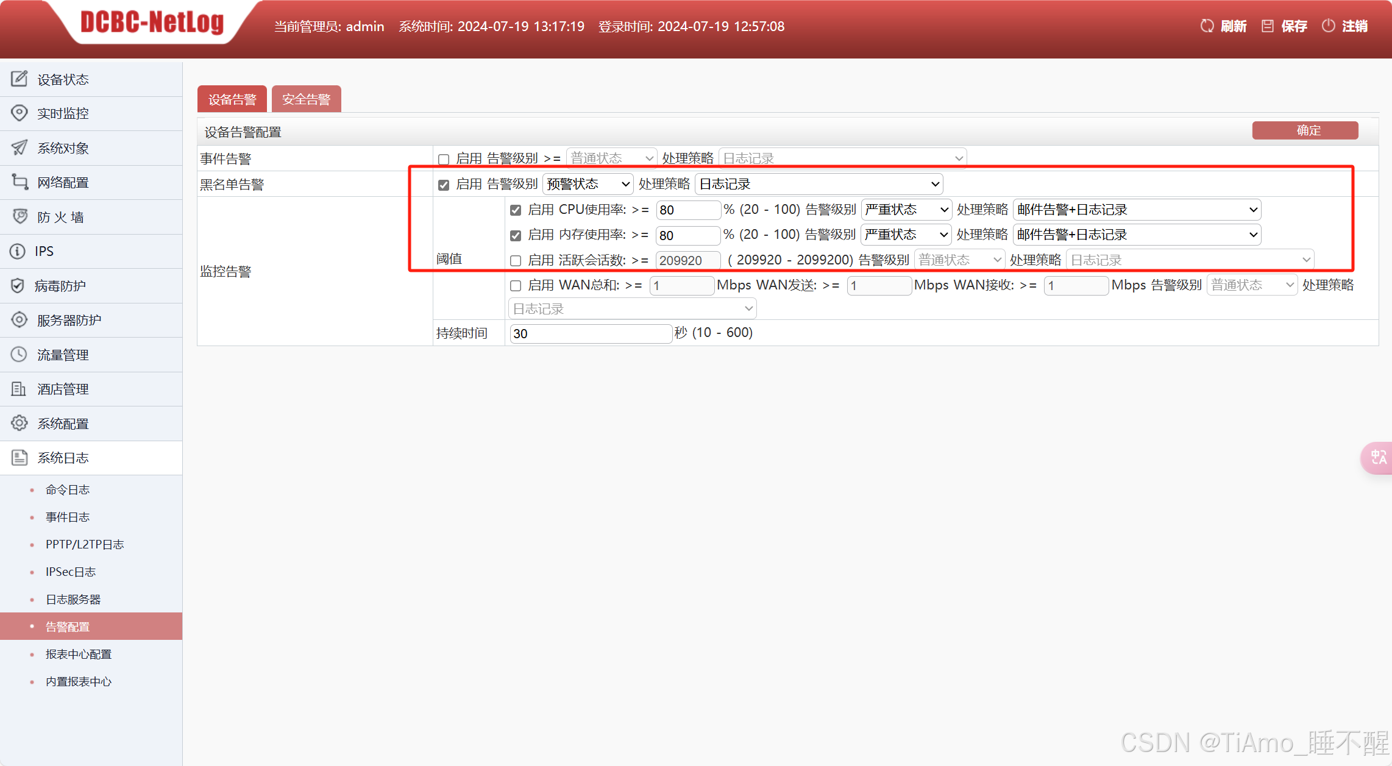The width and height of the screenshot is (1392, 766).
Task: Open CPU使用率 告警级别 dropdown
Action: point(907,210)
